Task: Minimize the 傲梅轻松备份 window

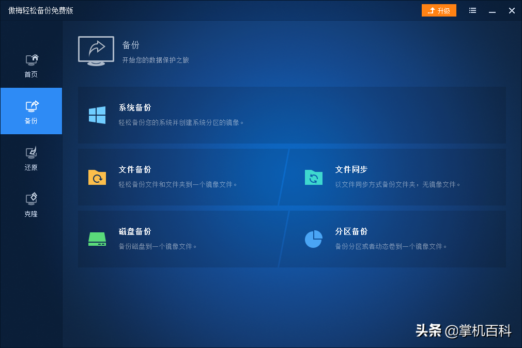Action: point(493,11)
